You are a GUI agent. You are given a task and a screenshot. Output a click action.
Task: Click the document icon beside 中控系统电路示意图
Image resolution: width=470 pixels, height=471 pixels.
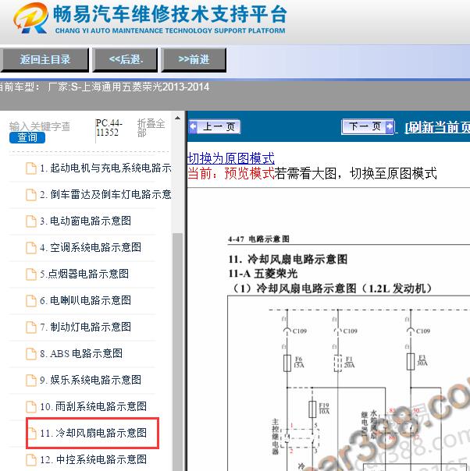click(x=31, y=460)
